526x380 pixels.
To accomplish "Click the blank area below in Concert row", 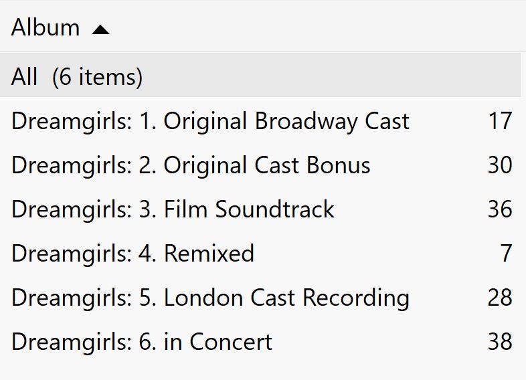I will [261, 369].
